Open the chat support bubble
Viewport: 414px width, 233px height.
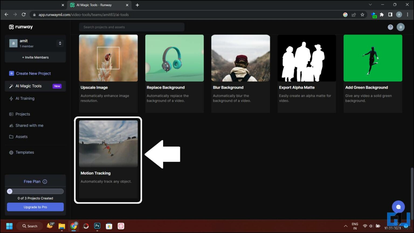pyautogui.click(x=398, y=207)
